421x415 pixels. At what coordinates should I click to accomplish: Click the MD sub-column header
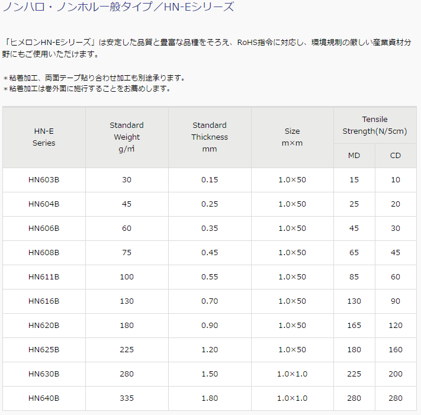(x=354, y=156)
